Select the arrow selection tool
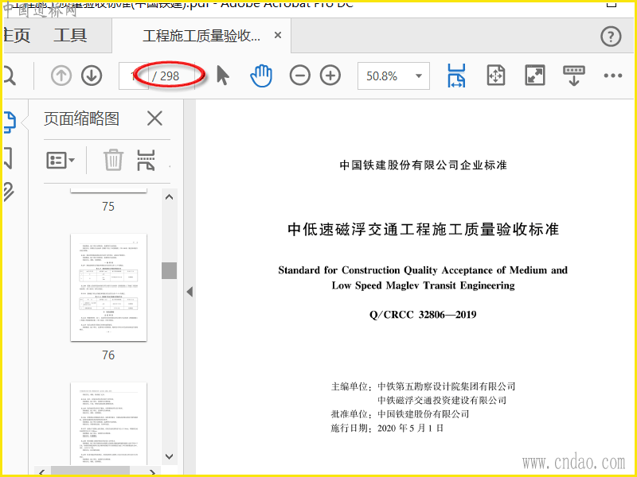The height and width of the screenshot is (477, 637). click(x=223, y=76)
